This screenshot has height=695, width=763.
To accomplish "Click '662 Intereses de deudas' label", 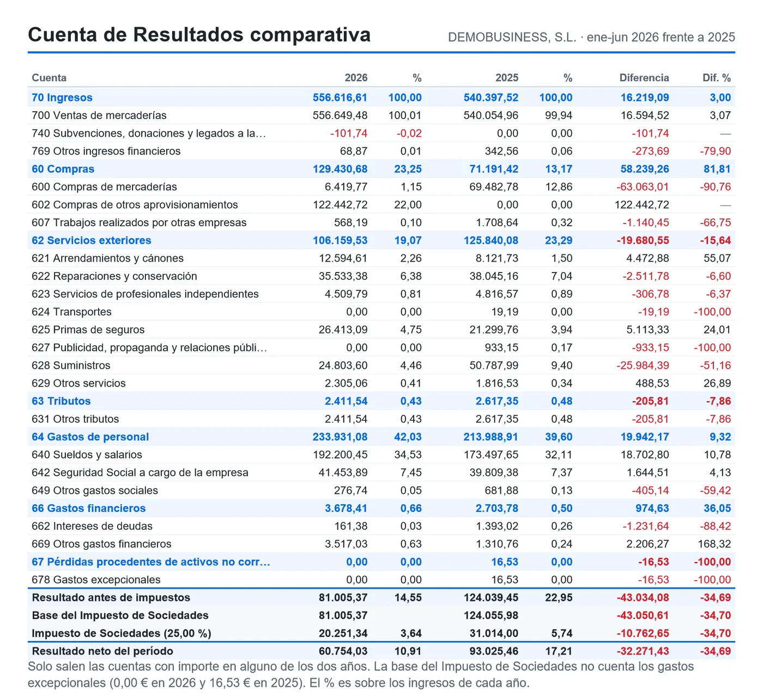I will [92, 526].
